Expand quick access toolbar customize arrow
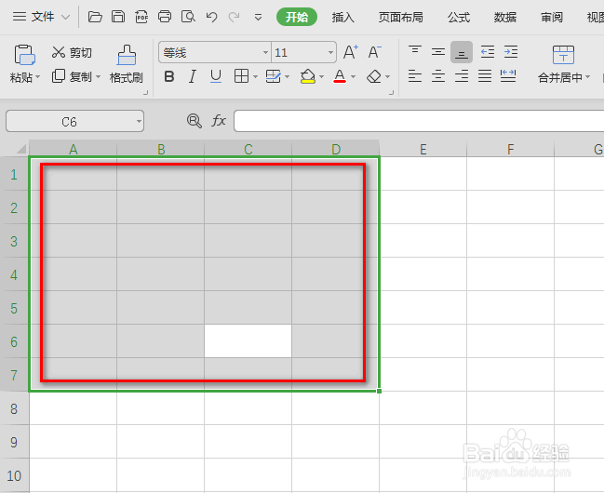604x493 pixels. click(x=258, y=18)
